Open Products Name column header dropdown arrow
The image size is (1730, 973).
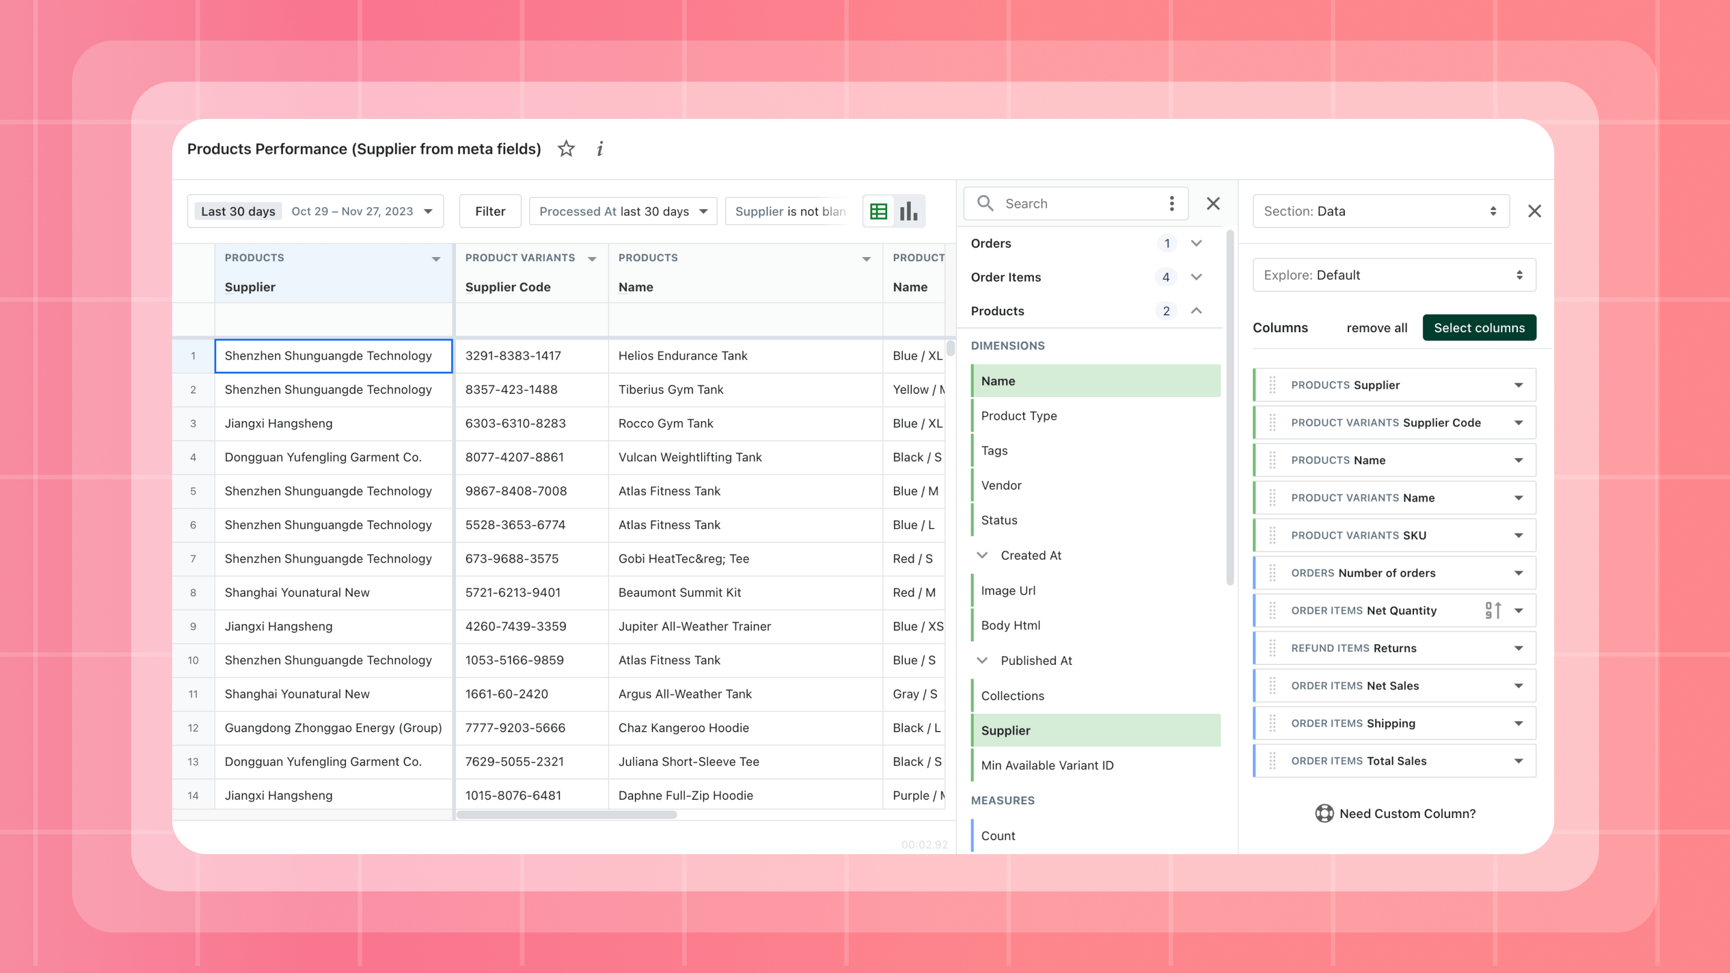[x=866, y=258]
